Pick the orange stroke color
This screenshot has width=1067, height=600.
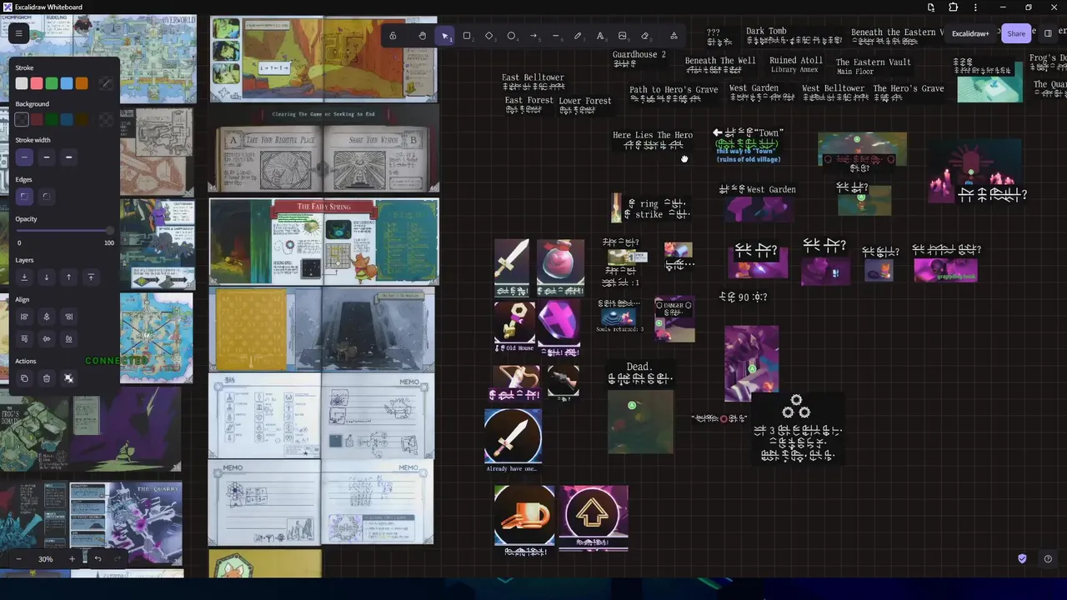click(82, 83)
